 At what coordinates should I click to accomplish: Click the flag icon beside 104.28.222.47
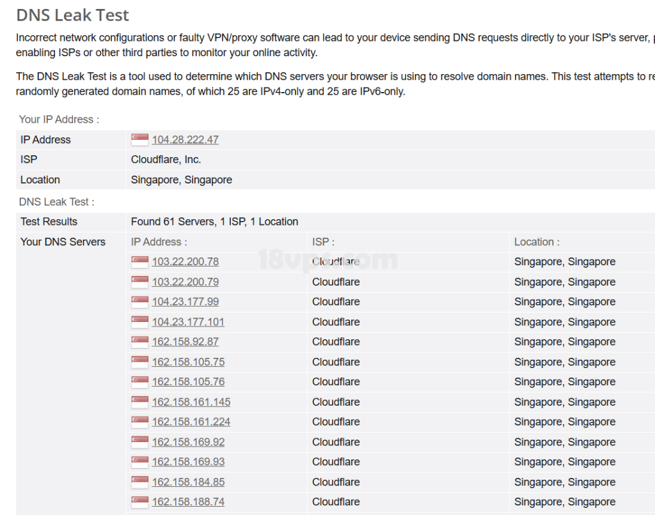(139, 140)
